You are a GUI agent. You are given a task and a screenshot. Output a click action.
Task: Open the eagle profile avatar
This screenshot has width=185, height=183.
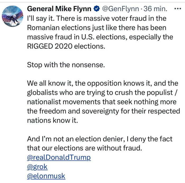[12, 16]
